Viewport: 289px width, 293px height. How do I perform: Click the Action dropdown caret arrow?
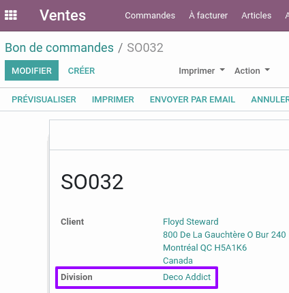click(x=267, y=70)
